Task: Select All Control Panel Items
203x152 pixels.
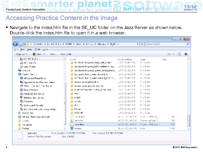Action: coord(35,78)
